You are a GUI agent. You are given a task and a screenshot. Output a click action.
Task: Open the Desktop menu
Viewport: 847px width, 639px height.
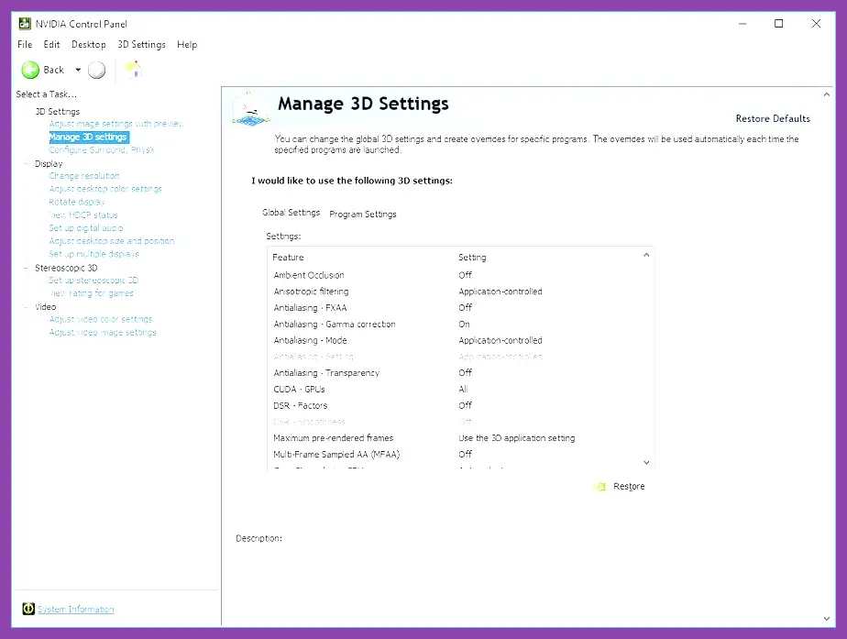tap(89, 44)
